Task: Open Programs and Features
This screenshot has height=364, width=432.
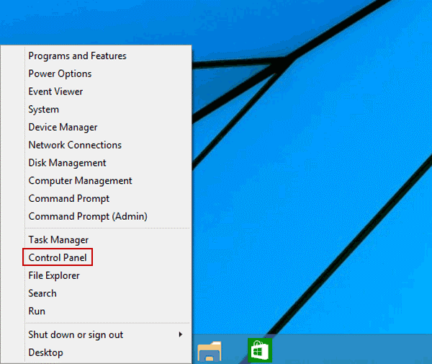Action: 77,56
